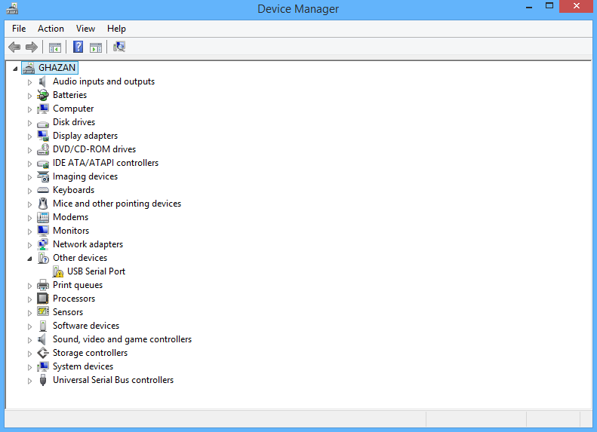Expand the Network adapters category
This screenshot has height=432, width=597.
pyautogui.click(x=30, y=245)
